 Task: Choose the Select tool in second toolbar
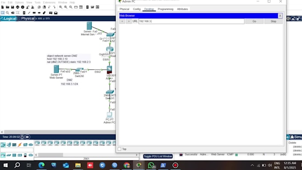[x=3, y=13]
